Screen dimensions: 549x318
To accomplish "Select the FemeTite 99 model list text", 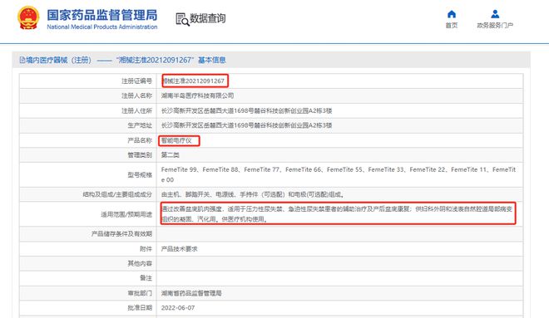I will click(339, 174).
